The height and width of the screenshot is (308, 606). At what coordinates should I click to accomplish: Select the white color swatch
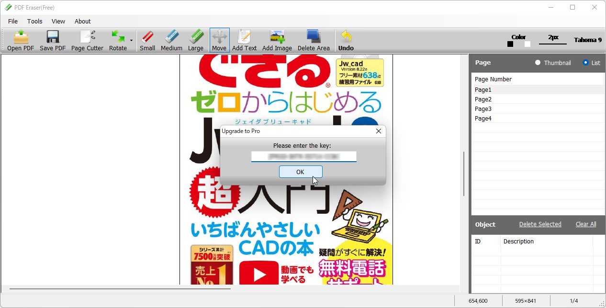[x=527, y=44]
